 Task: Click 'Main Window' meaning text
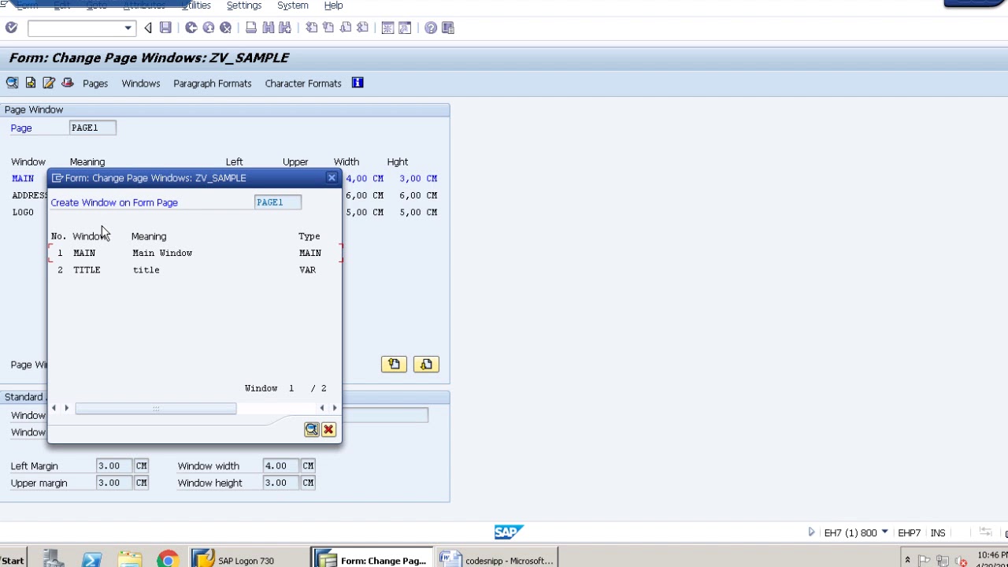click(x=162, y=253)
